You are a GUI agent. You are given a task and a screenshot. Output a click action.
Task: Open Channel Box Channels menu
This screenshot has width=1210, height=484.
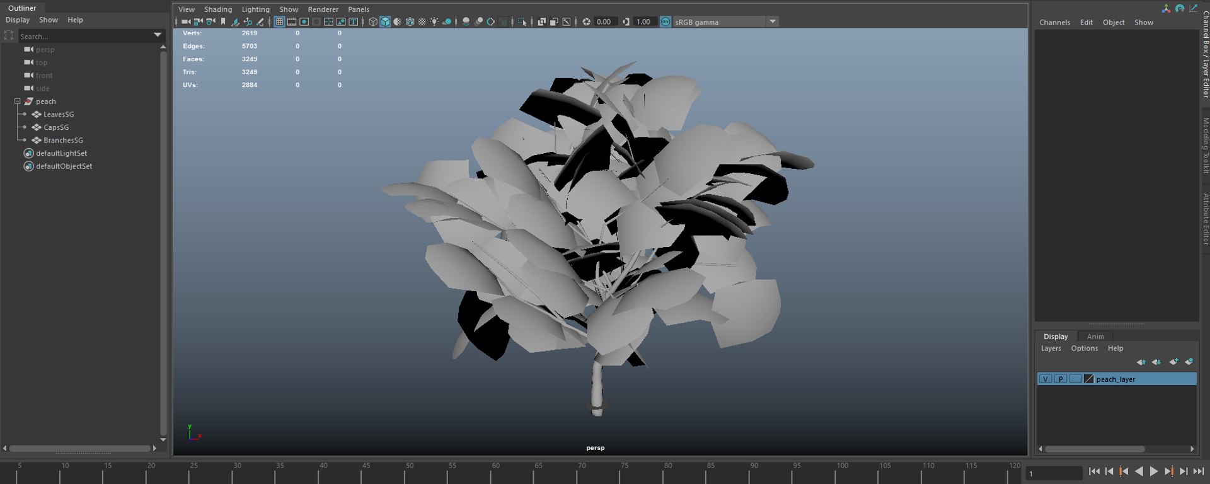point(1054,23)
